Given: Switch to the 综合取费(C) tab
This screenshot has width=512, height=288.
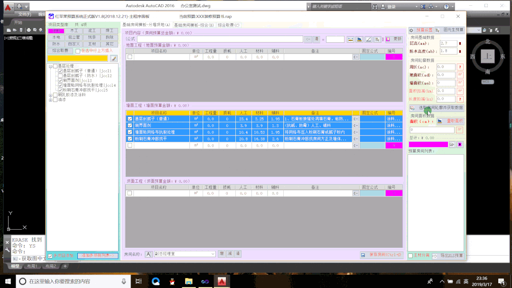Looking at the screenshot, I should tap(229, 25).
